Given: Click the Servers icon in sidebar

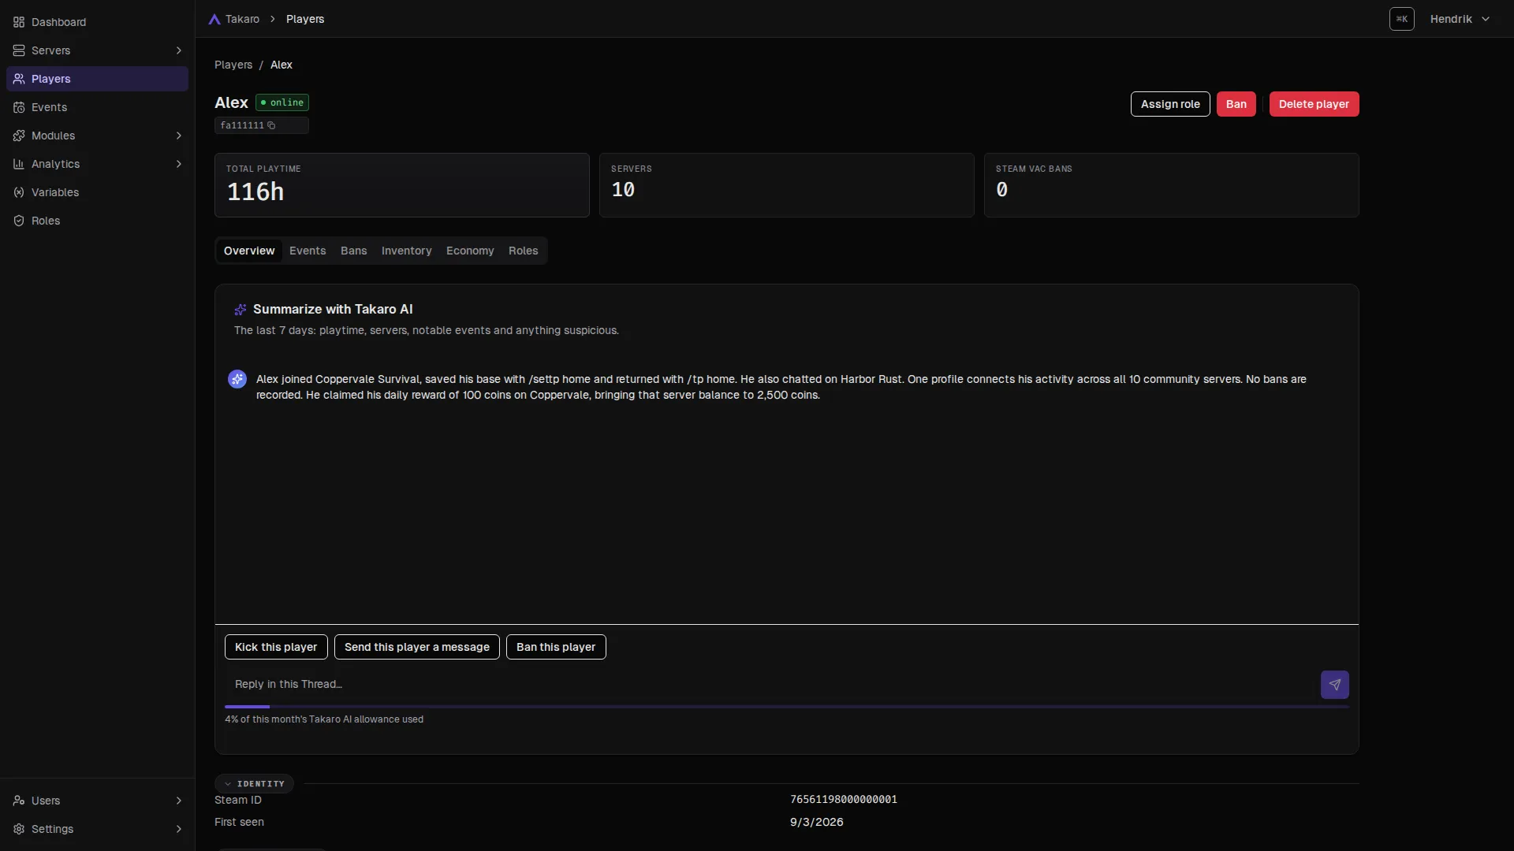Looking at the screenshot, I should pyautogui.click(x=19, y=50).
